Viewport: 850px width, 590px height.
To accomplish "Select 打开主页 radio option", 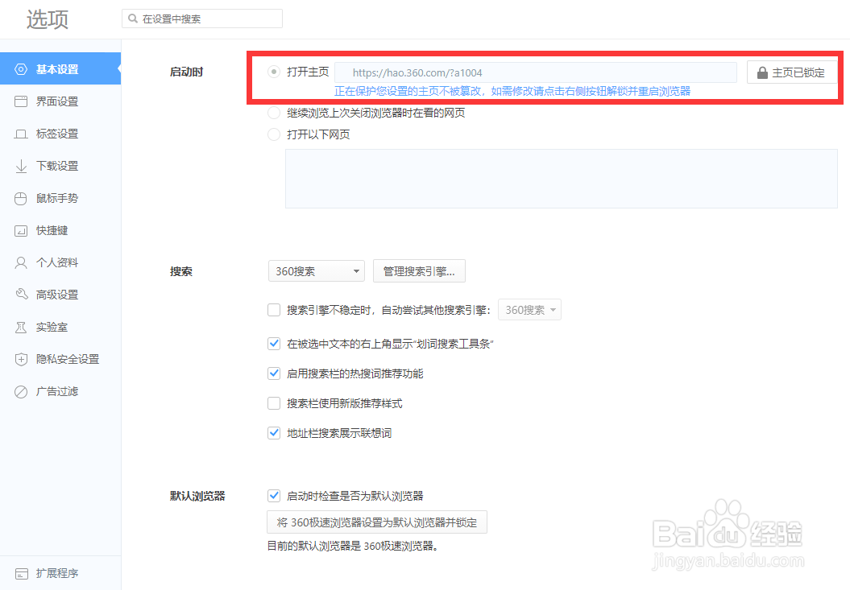I will tap(274, 72).
